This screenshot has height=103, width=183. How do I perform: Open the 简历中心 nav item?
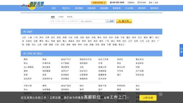tap(66, 8)
